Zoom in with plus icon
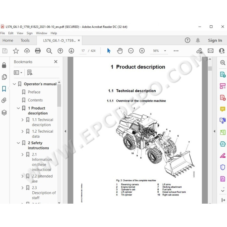The image size is (227, 227). click(x=142, y=51)
